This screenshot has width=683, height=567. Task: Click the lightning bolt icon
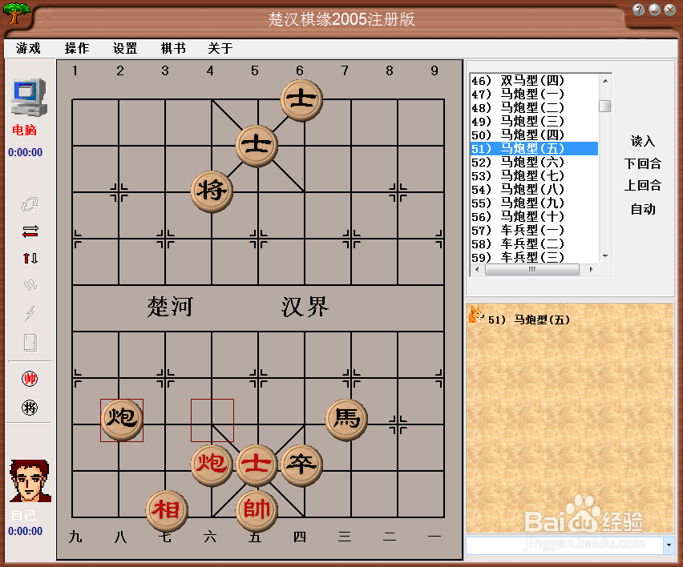point(30,313)
